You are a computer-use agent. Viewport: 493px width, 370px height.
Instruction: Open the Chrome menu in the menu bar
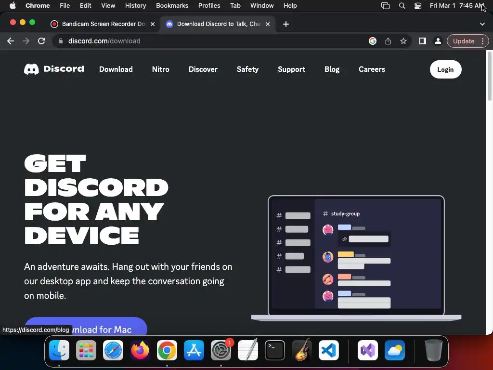tap(38, 6)
